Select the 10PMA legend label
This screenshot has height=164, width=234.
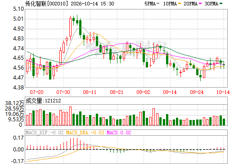pyautogui.click(x=170, y=4)
